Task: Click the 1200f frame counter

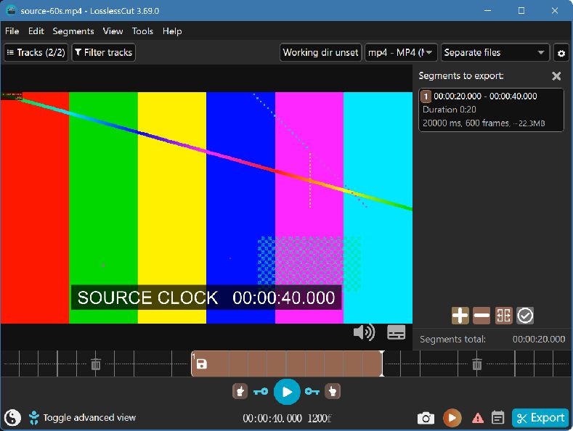Action: tap(320, 418)
